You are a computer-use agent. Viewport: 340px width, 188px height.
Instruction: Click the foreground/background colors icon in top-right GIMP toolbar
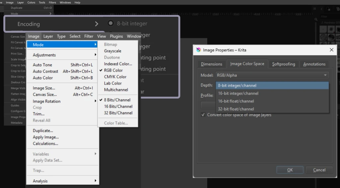[328, 9]
